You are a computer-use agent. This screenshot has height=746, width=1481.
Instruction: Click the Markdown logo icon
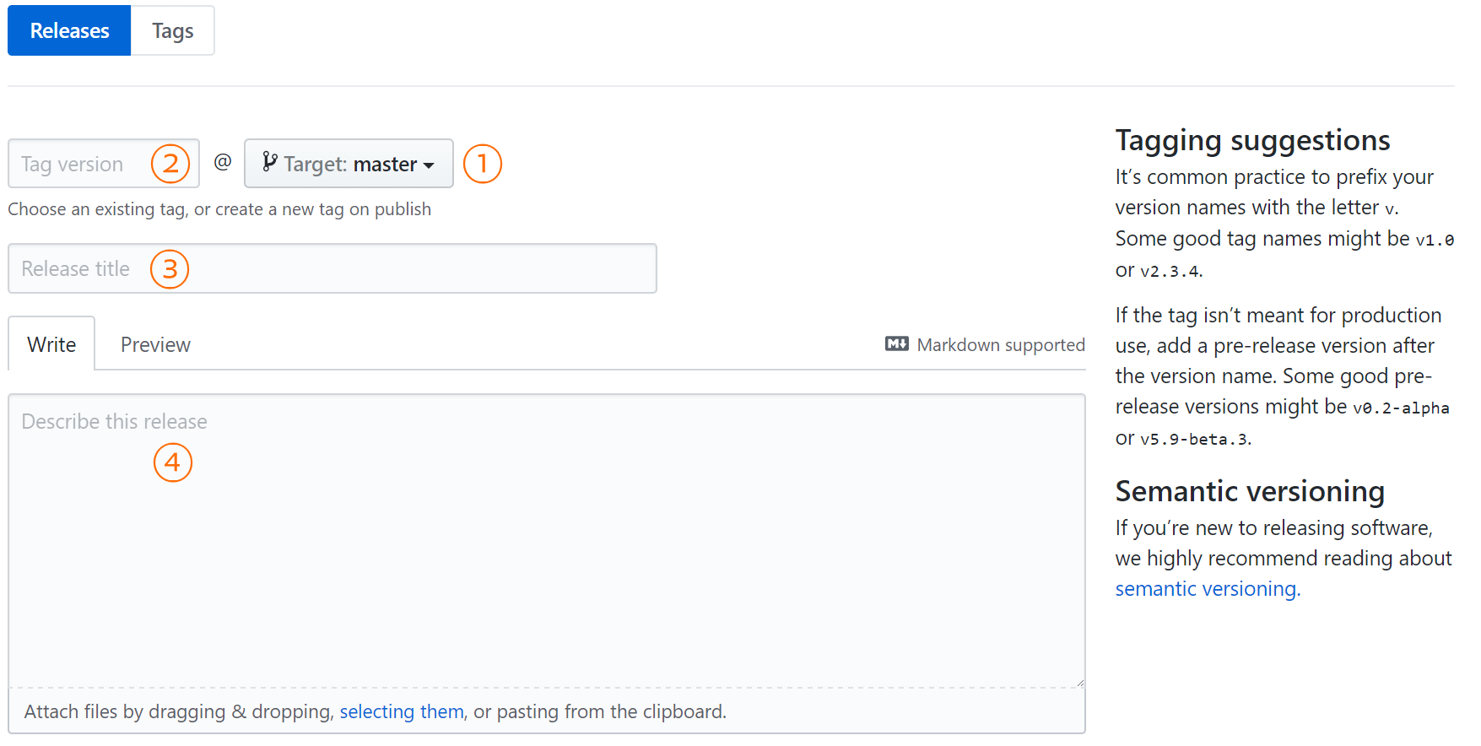[x=896, y=343]
